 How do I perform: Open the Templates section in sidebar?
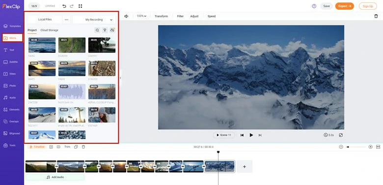point(12,26)
